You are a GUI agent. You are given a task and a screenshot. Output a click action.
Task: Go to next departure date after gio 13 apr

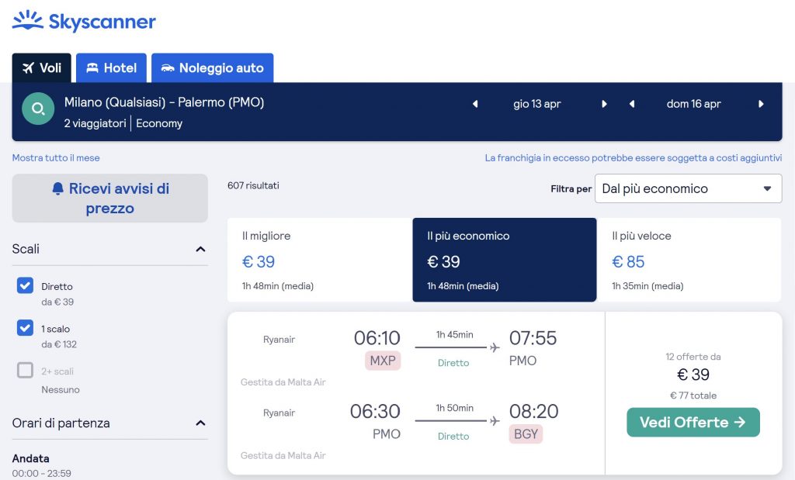(x=604, y=104)
